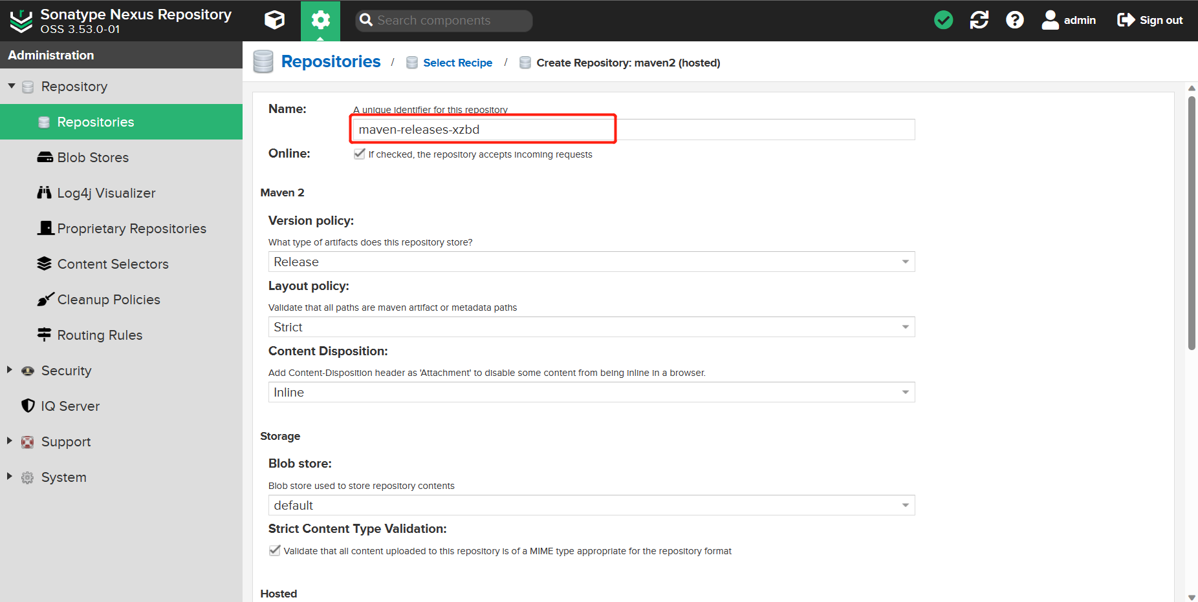Click the Repository label in sidebar

coord(74,87)
